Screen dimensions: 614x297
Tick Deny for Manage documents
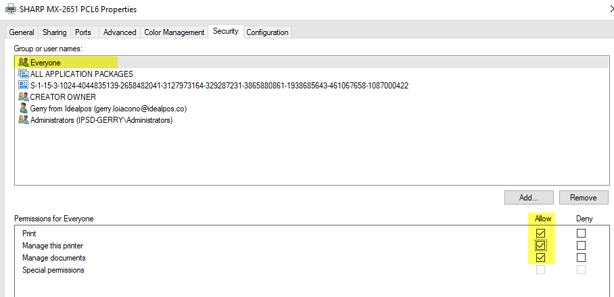pos(581,258)
